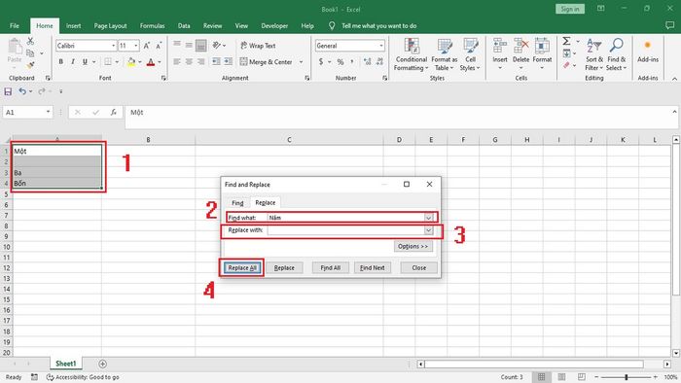The image size is (681, 383).
Task: Switch to the Data tab
Action: (184, 26)
